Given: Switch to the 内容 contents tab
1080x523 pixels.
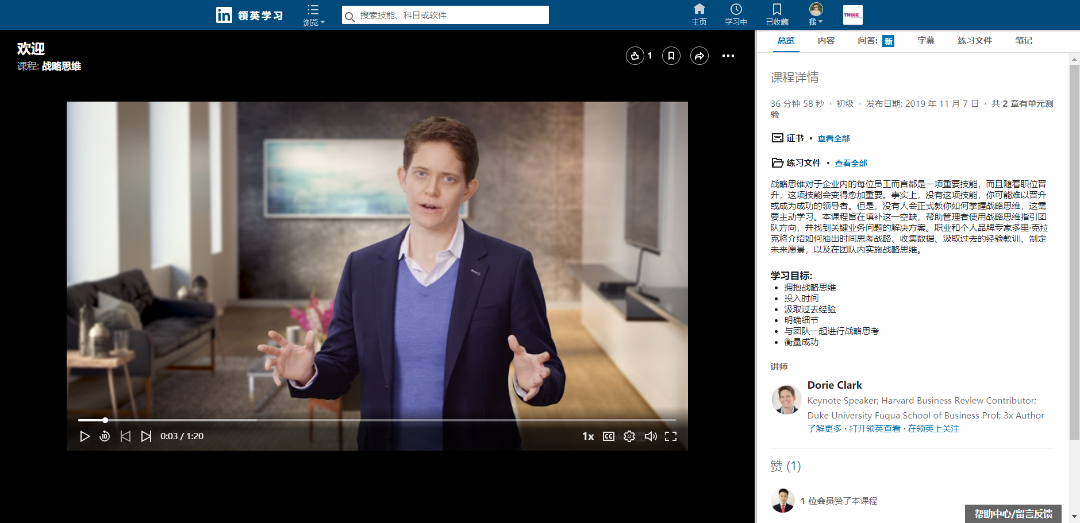Looking at the screenshot, I should click(826, 41).
